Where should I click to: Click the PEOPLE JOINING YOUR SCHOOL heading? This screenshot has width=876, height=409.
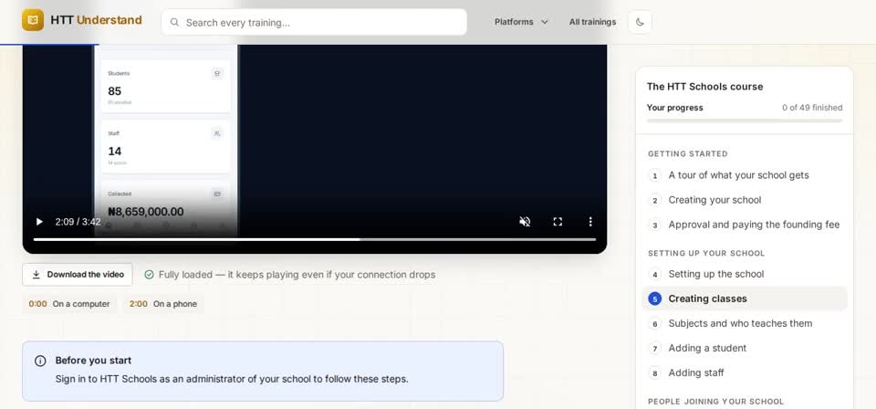715,401
